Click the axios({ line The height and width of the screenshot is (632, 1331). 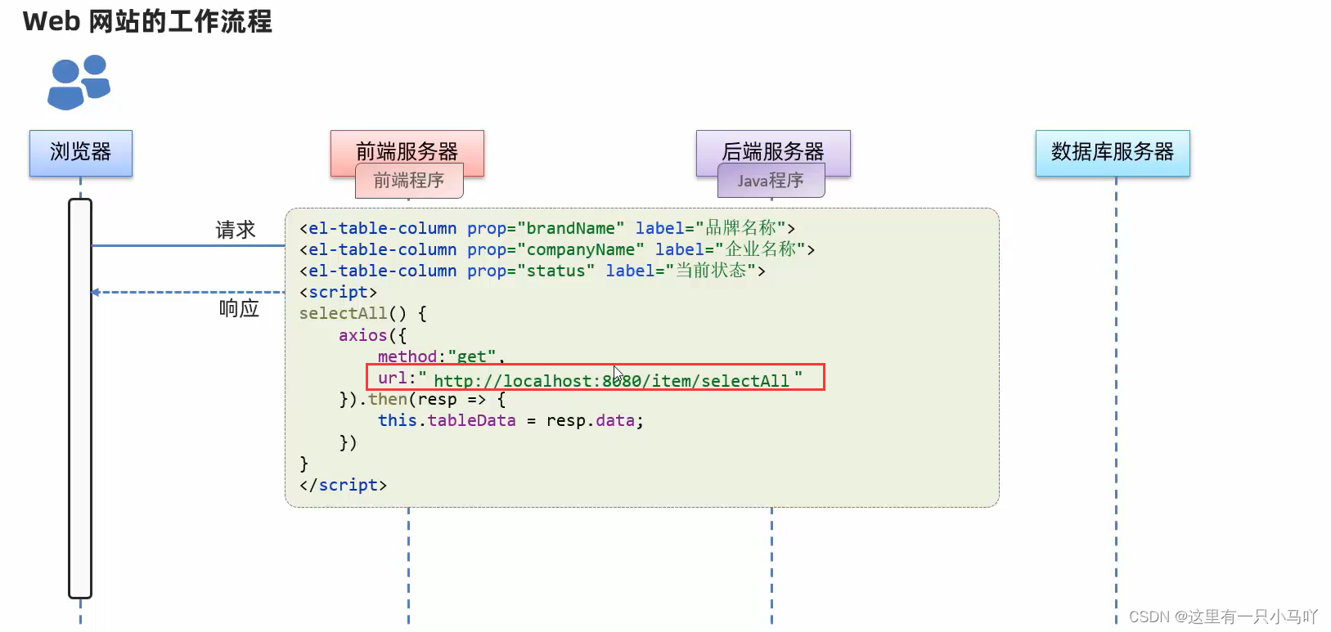pos(372,335)
